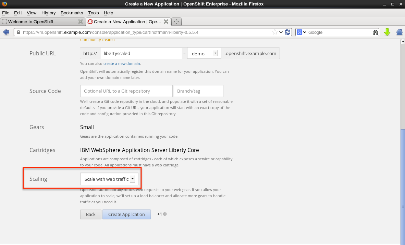Go back with the blue arrow icon
The height and width of the screenshot is (245, 405).
click(x=6, y=32)
